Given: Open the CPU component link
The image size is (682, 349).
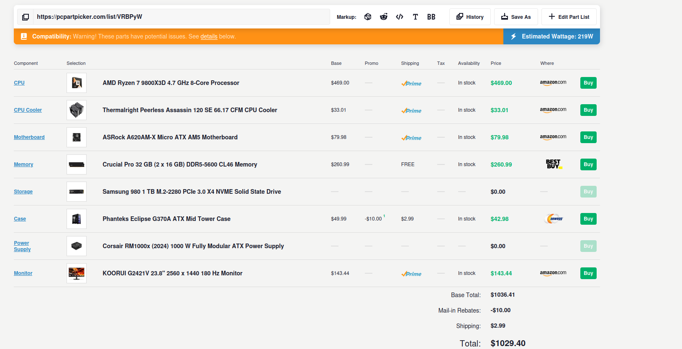Looking at the screenshot, I should tap(19, 83).
